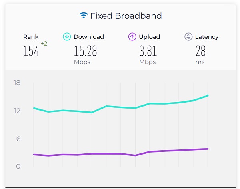The width and height of the screenshot is (240, 189).
Task: Click the Latency label text
Action: pos(207,37)
